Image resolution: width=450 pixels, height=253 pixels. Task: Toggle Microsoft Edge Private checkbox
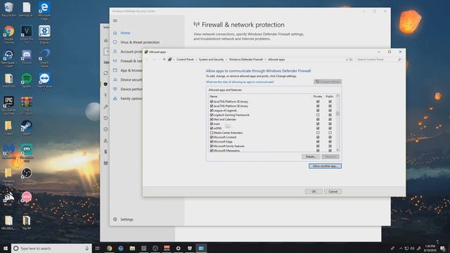(x=318, y=142)
